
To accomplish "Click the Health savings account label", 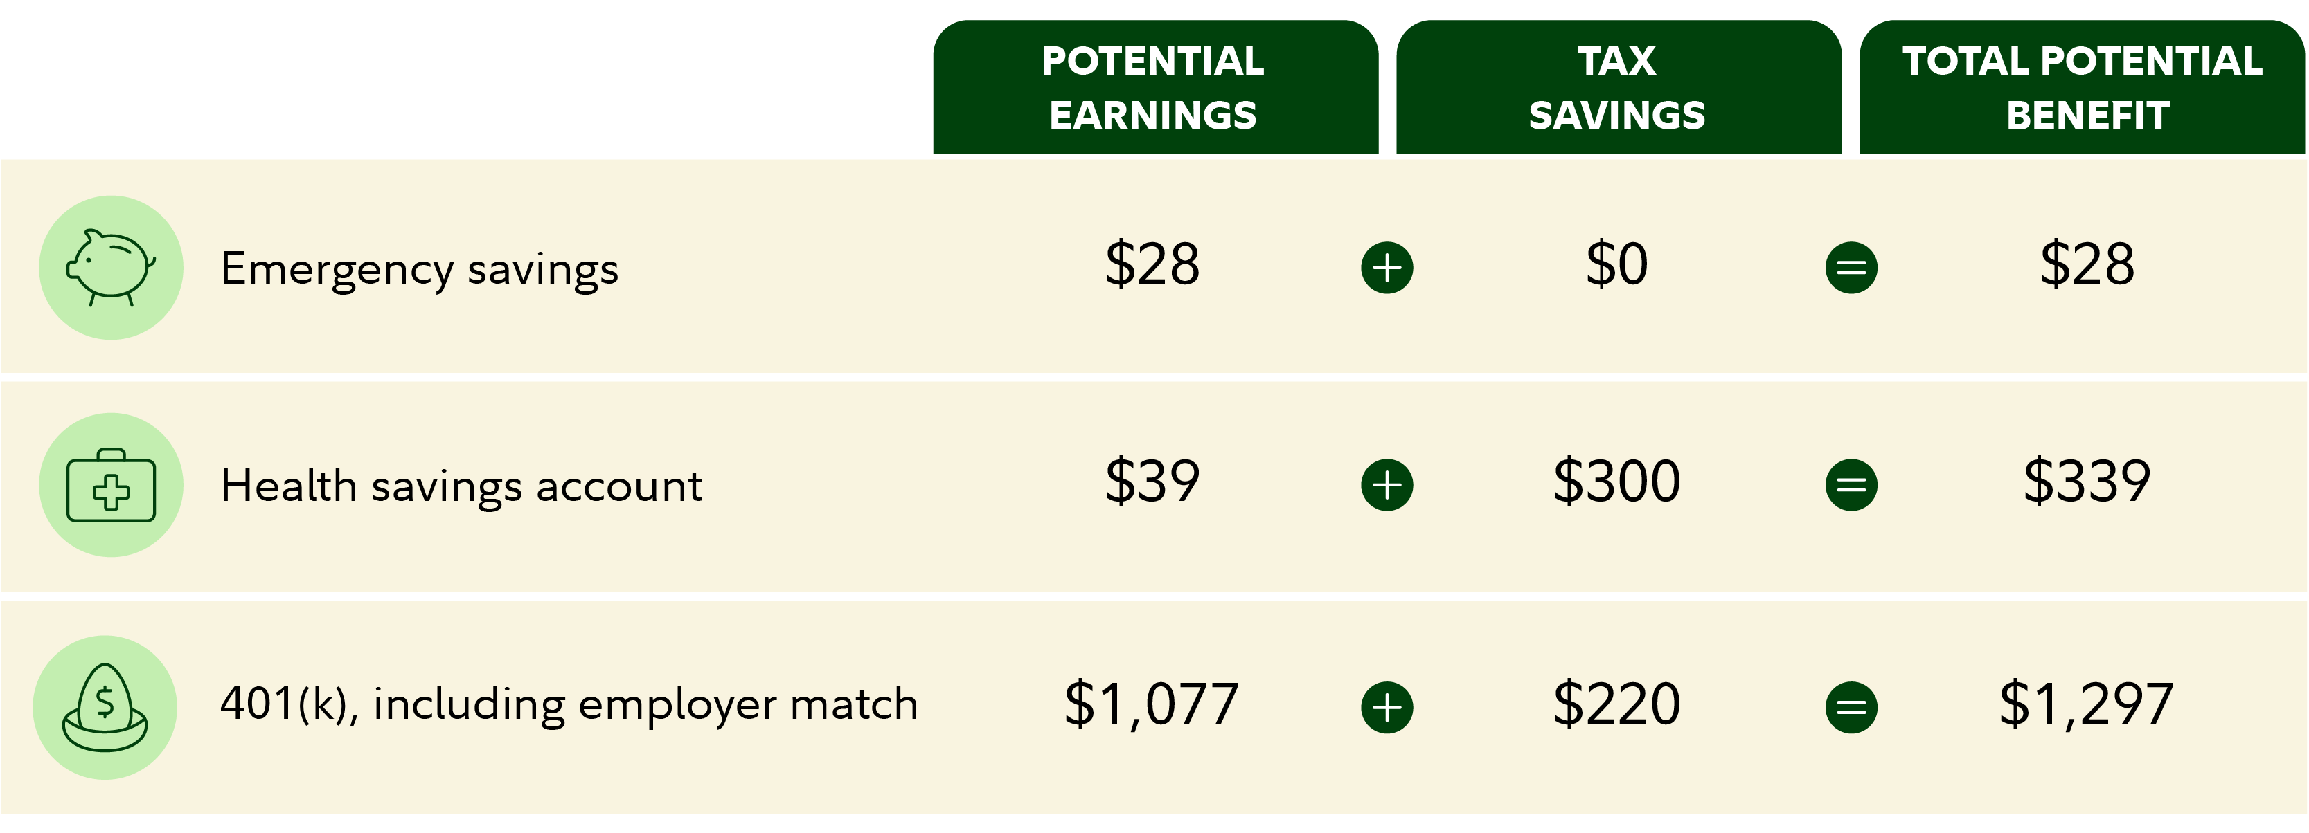I will [x=462, y=486].
